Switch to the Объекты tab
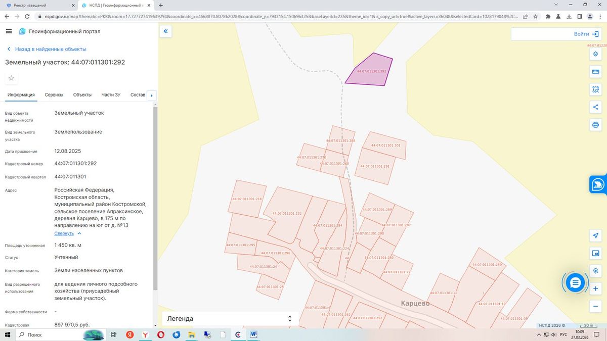 pyautogui.click(x=82, y=95)
